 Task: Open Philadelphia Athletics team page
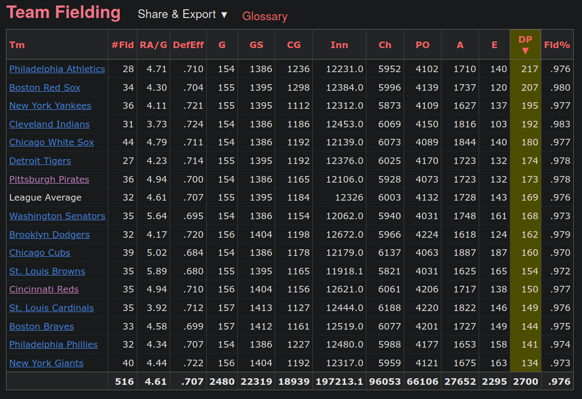pos(57,69)
